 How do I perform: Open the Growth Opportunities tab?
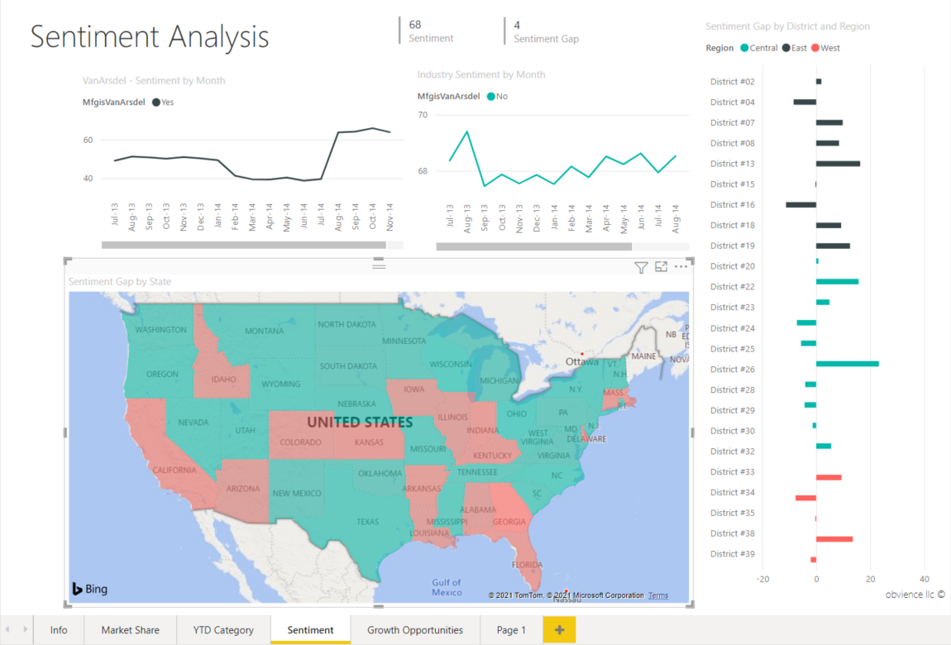pyautogui.click(x=415, y=629)
